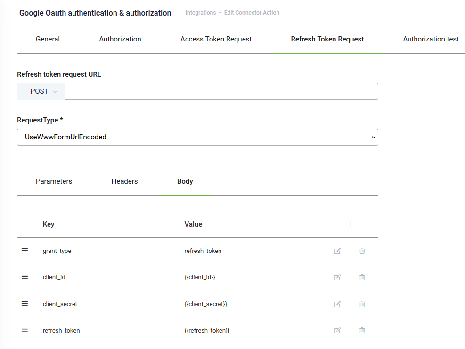The width and height of the screenshot is (465, 349).
Task: Edit the client_id row
Action: pos(337,277)
